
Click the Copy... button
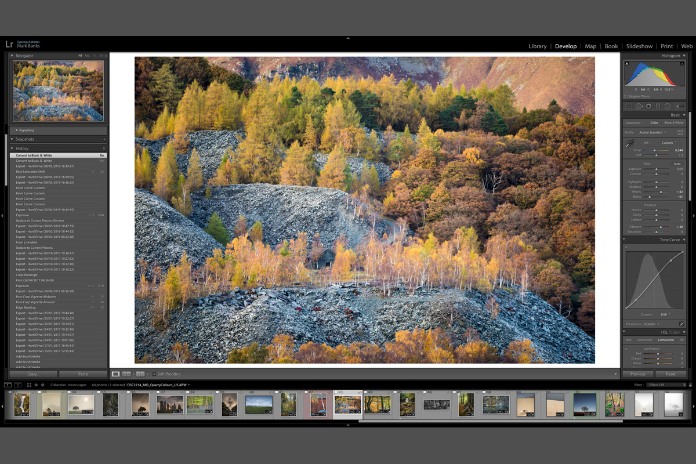33,374
